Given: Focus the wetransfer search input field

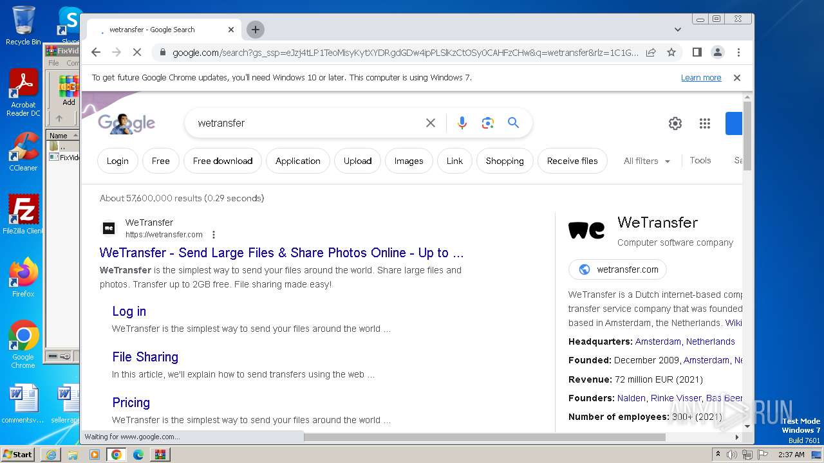Looking at the screenshot, I should tap(308, 123).
